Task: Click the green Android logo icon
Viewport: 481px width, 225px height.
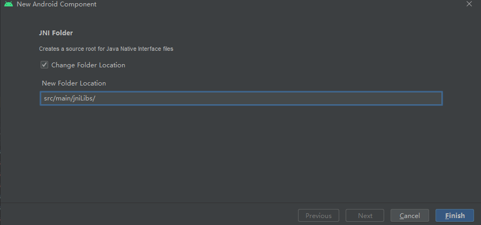Action: point(9,4)
